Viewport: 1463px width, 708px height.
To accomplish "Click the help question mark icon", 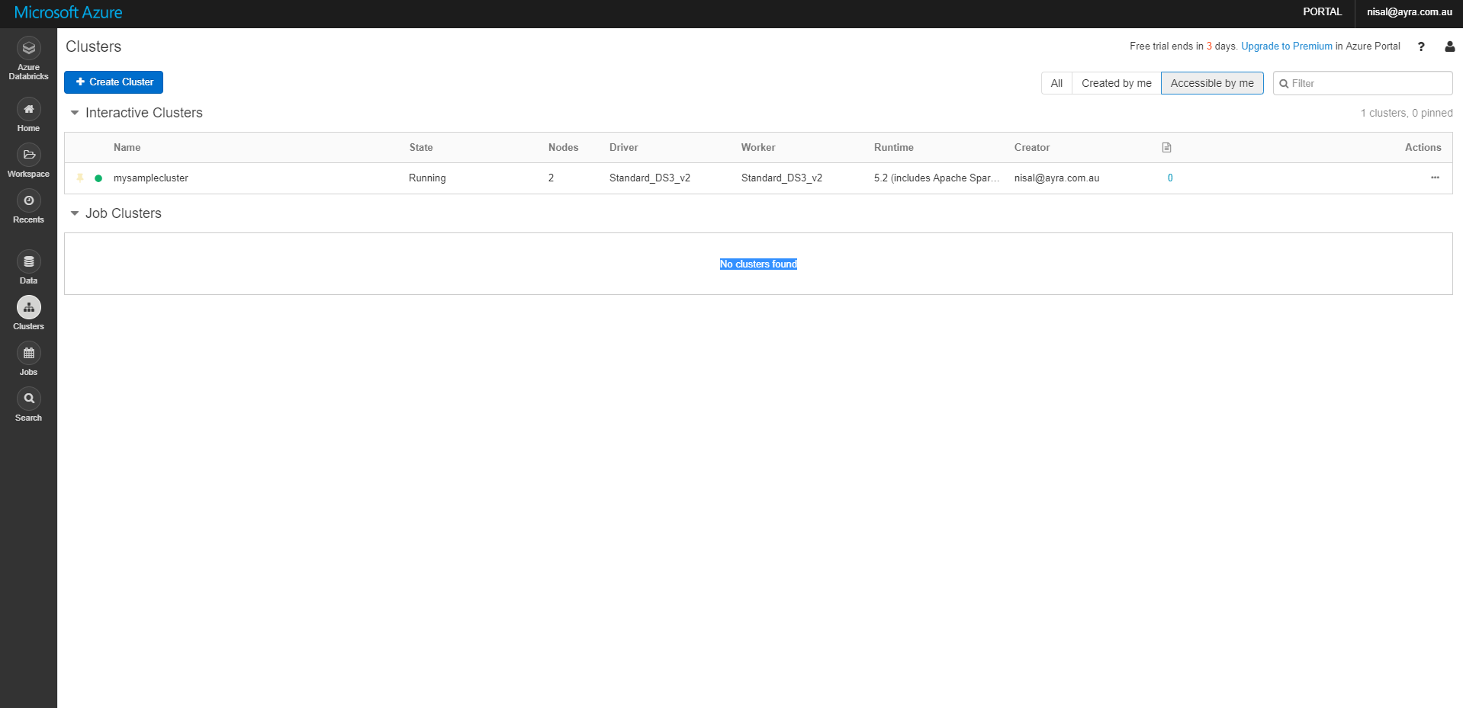I will tap(1421, 46).
